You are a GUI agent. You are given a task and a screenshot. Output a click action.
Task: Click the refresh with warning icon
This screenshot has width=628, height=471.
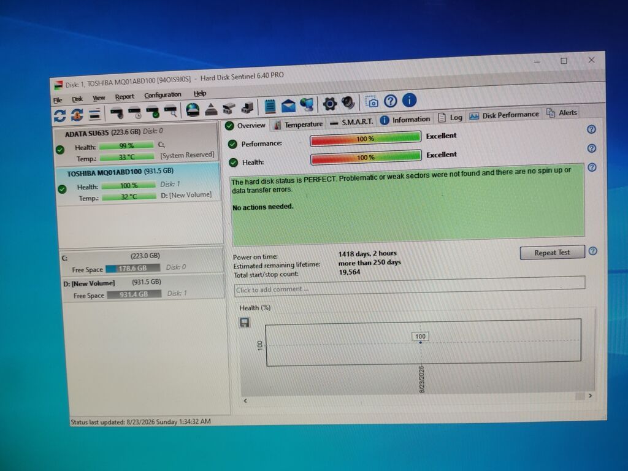[x=77, y=115]
